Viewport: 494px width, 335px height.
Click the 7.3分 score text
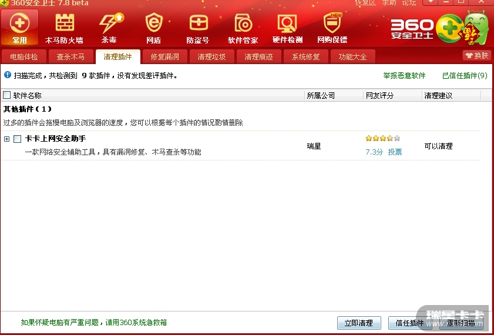point(374,152)
